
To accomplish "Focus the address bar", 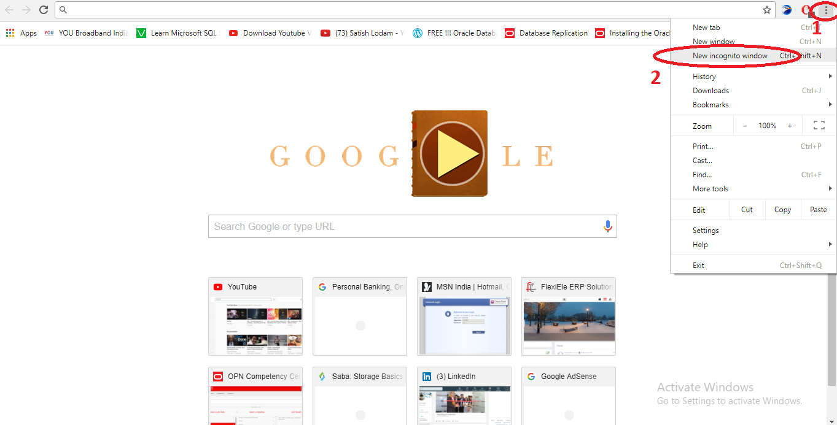I will (x=415, y=10).
